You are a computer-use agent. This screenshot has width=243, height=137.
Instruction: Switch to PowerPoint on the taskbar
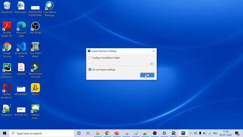(x=117, y=133)
